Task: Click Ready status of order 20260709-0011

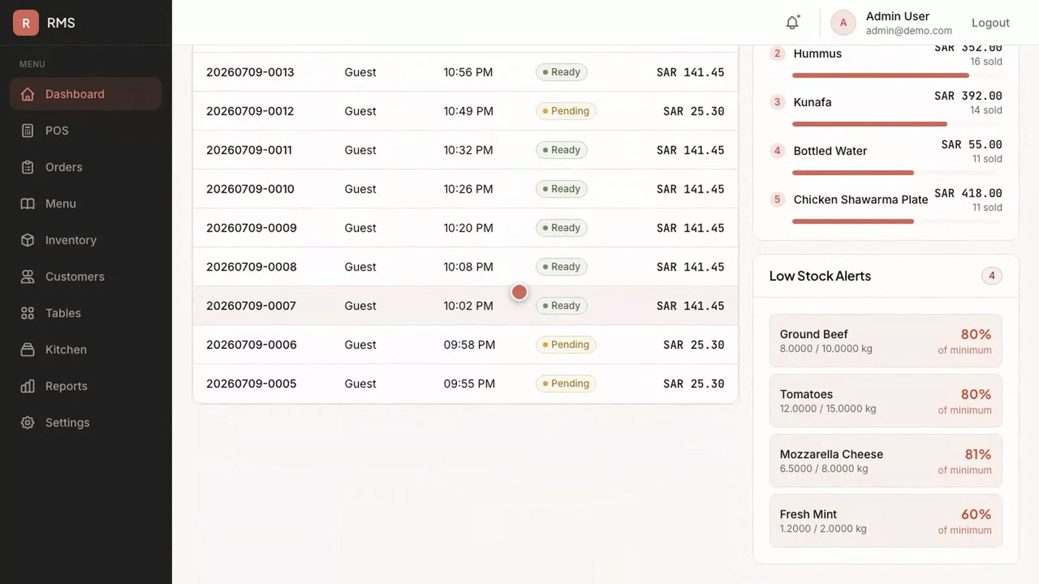Action: coord(561,150)
